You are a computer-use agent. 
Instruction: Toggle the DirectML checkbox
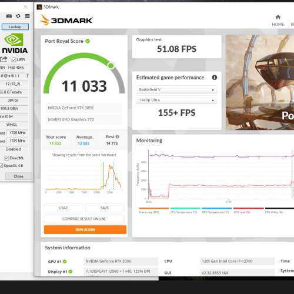tap(7, 158)
